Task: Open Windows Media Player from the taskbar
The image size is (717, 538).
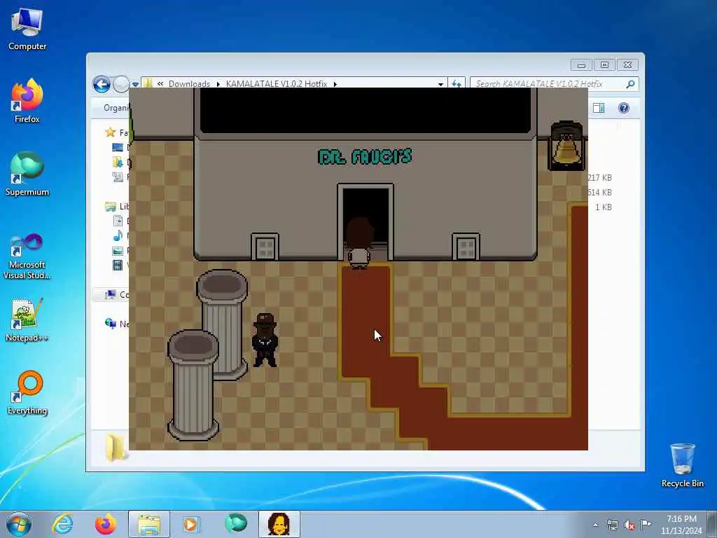Action: pos(191,524)
